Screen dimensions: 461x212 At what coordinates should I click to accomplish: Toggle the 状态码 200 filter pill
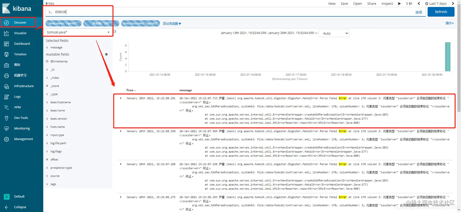point(101,23)
